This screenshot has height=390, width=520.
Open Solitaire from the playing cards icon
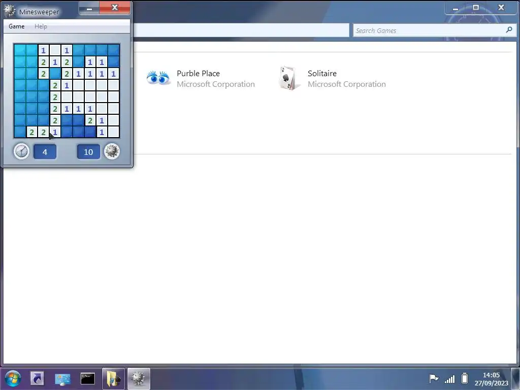click(x=289, y=78)
